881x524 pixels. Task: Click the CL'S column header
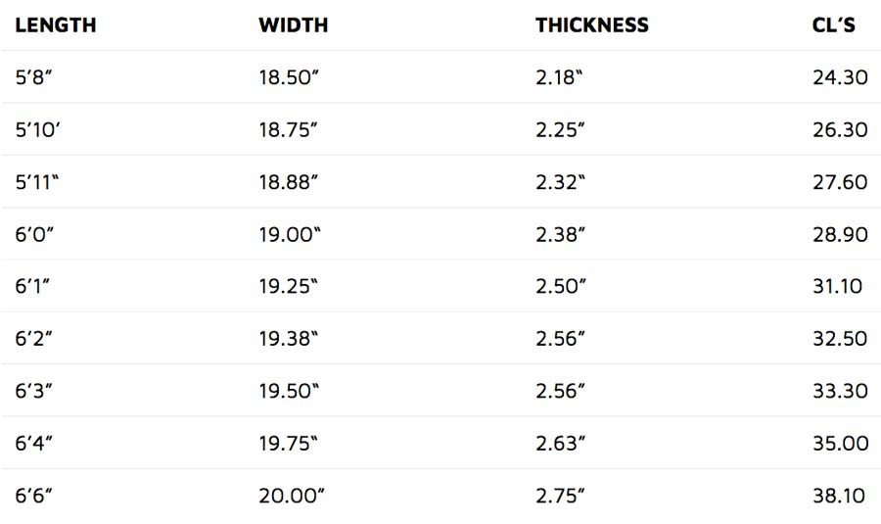point(834,25)
